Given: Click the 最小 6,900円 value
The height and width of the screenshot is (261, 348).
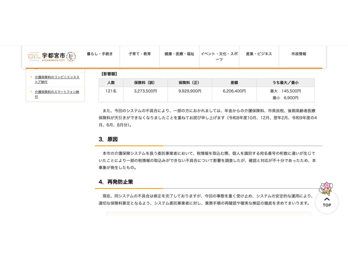Looking at the screenshot, I should pos(285,98).
